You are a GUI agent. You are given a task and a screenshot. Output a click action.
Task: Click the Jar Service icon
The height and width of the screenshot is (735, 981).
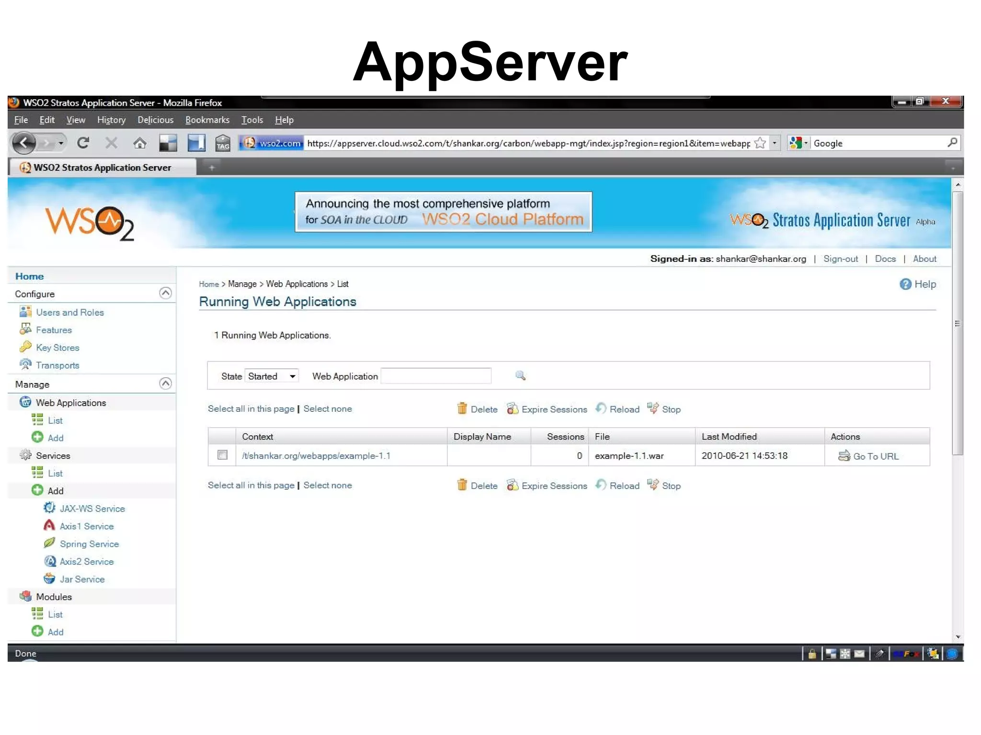(x=49, y=578)
